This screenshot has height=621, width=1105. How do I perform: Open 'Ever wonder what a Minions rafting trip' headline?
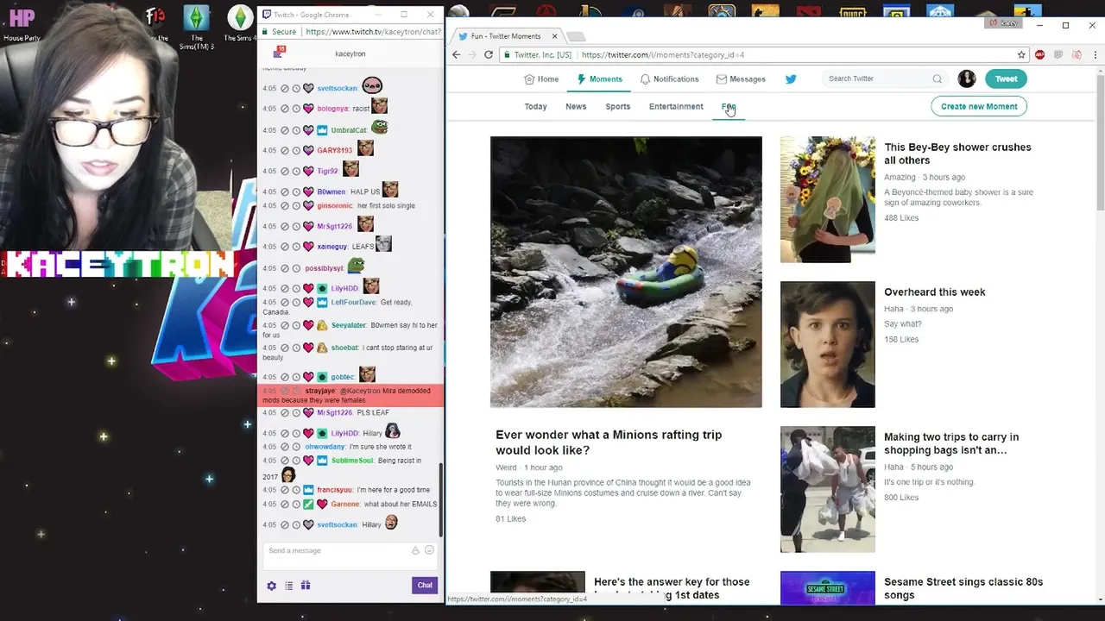609,442
